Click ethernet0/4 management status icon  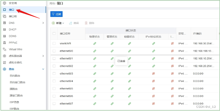pyautogui.click(x=112, y=81)
